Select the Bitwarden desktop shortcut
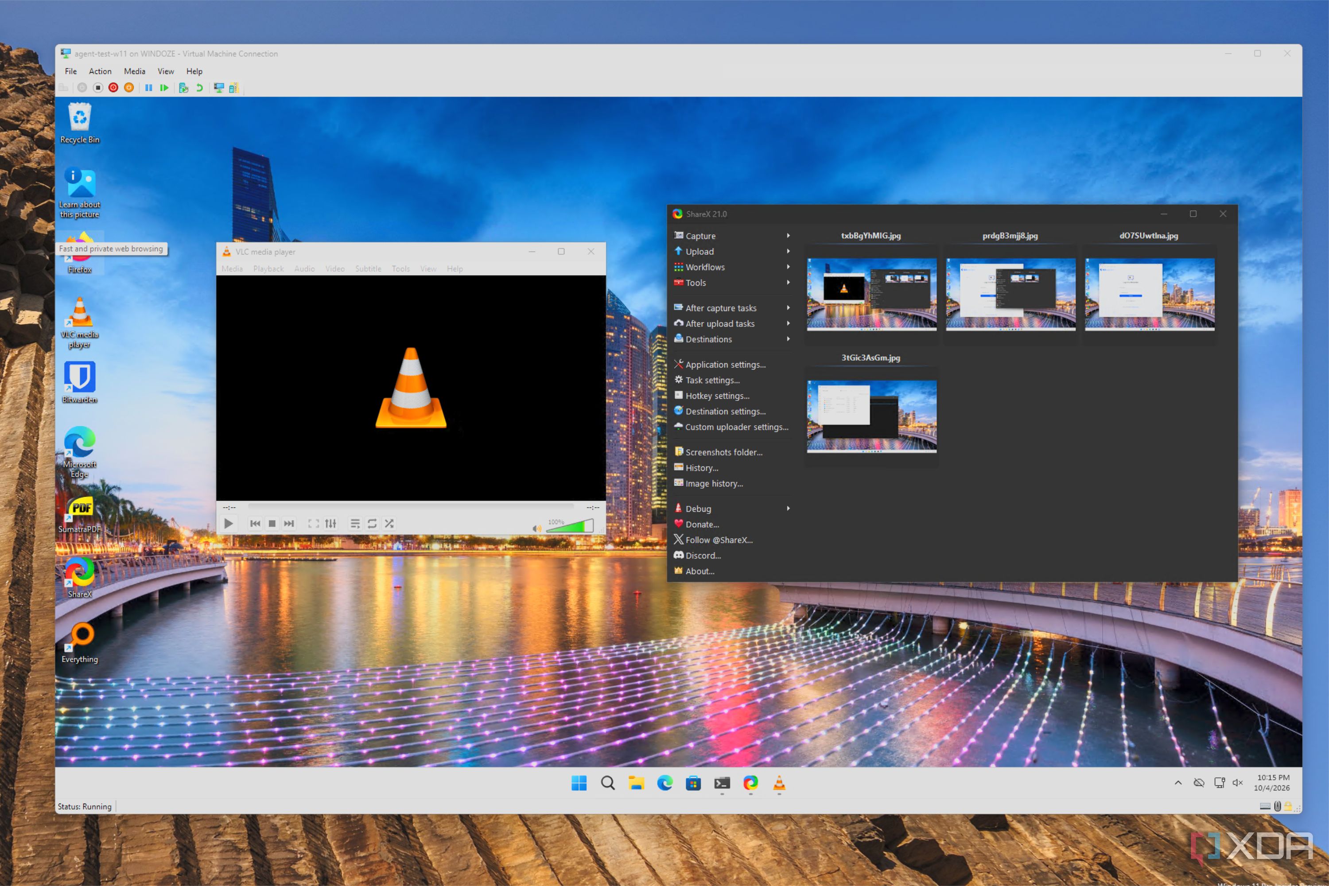Screen dimensions: 1329x886 coord(80,383)
